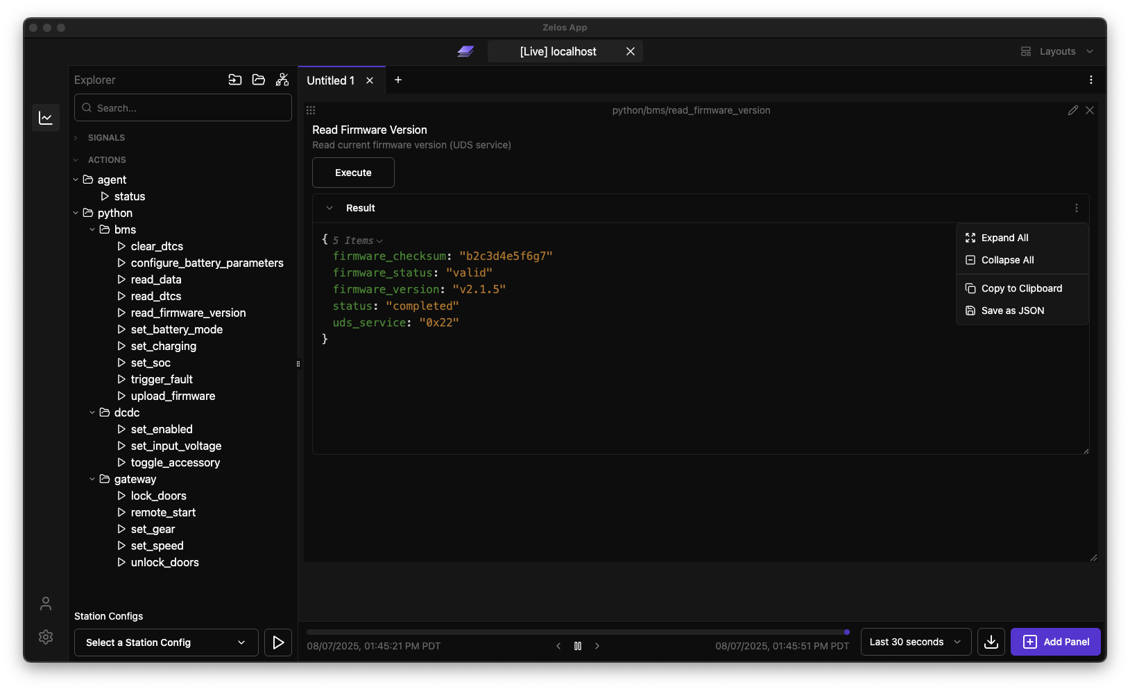Choose Collapse All from the menu
The height and width of the screenshot is (691, 1130).
[1022, 260]
